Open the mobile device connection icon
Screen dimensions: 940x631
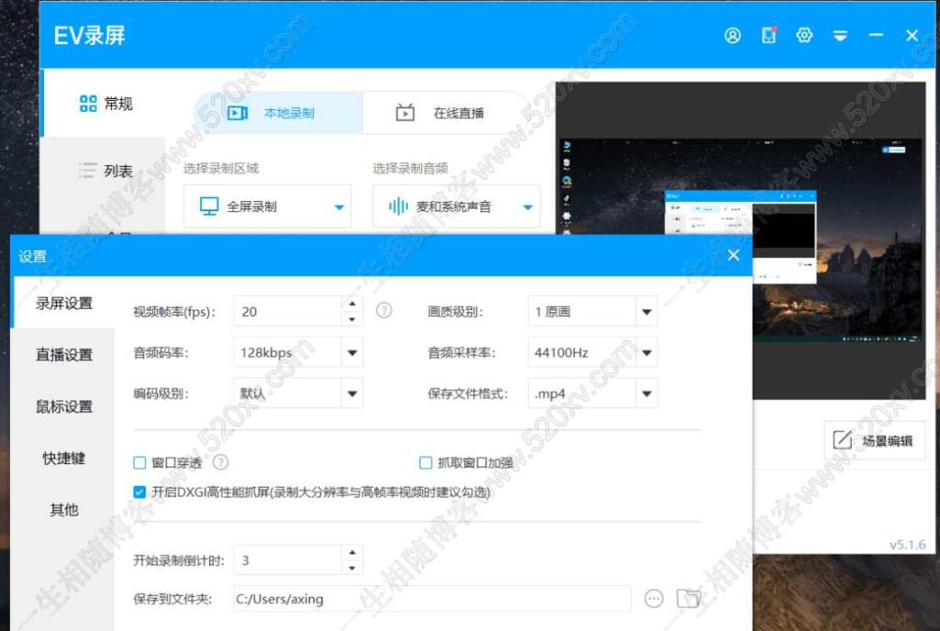[x=768, y=35]
